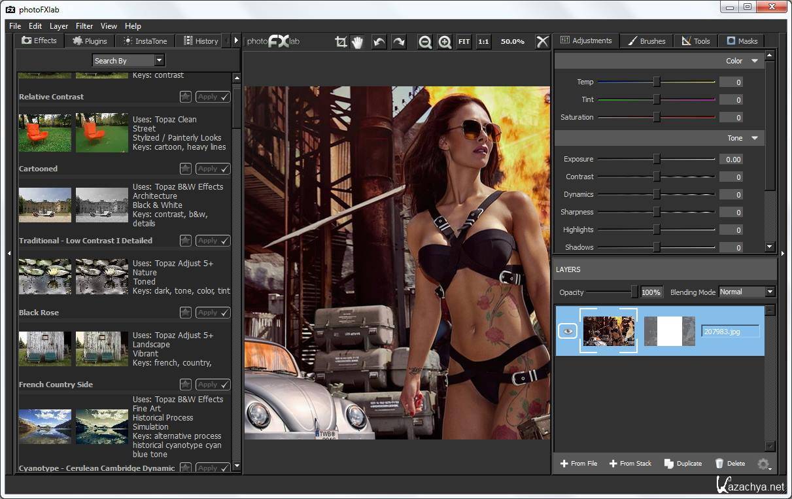Viewport: 792px width, 499px height.
Task: Click the Exposure slider handle
Action: [x=656, y=160]
